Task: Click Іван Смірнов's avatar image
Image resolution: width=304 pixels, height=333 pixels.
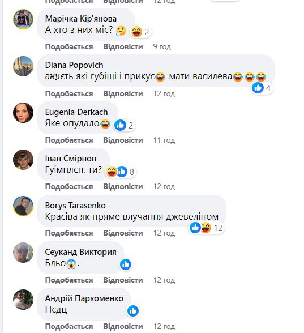Action: tap(23, 160)
